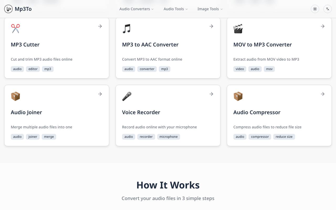Click the arrow on the Audio Compressor card
The image size is (336, 210).
pyautogui.click(x=323, y=94)
